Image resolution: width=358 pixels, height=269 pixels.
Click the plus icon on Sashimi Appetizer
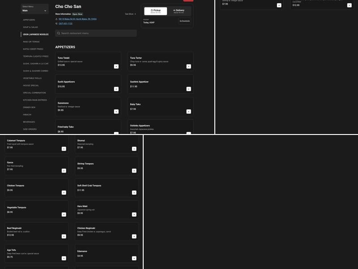[188, 89]
